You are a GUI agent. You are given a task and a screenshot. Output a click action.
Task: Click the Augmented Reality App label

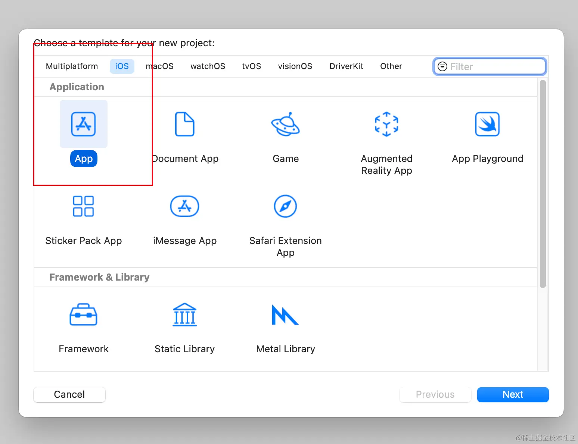[386, 165]
